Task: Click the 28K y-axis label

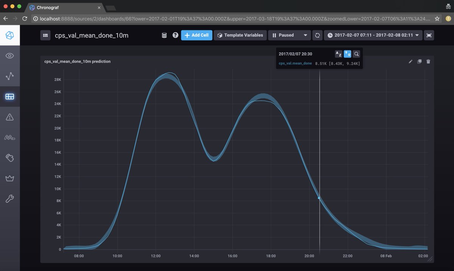Action: pyautogui.click(x=58, y=79)
